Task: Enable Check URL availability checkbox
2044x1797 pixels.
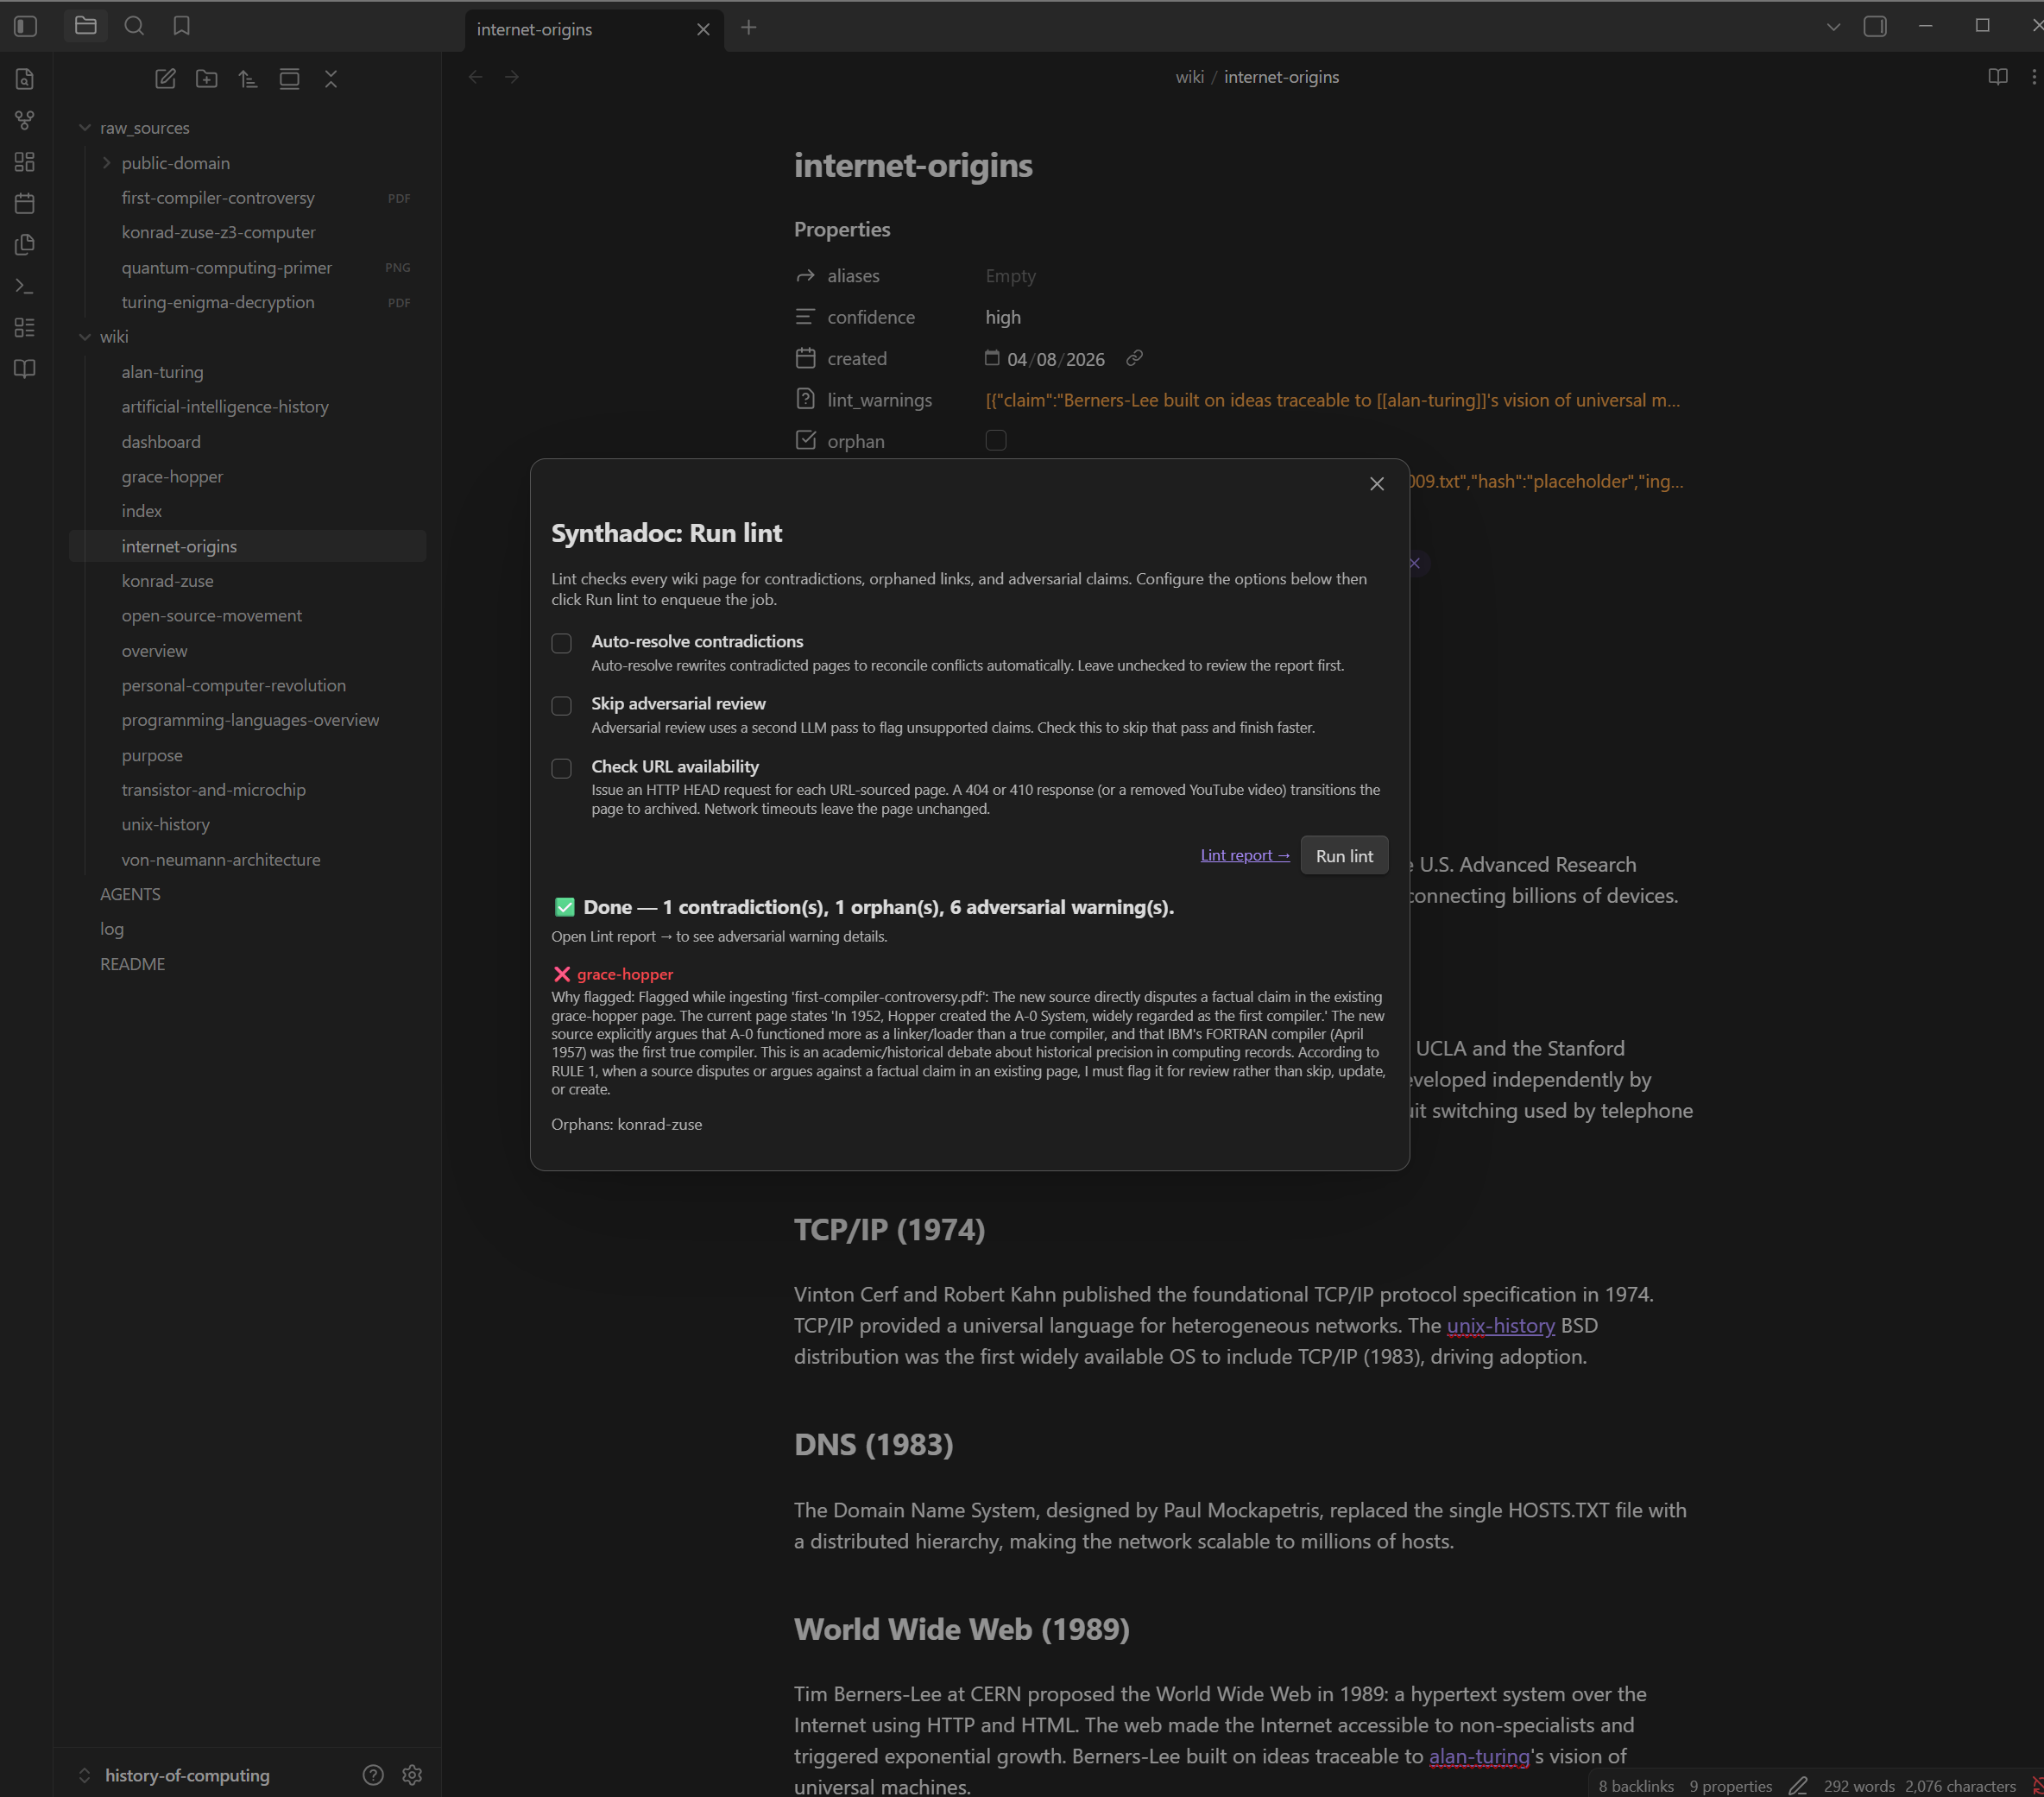Action: (562, 768)
